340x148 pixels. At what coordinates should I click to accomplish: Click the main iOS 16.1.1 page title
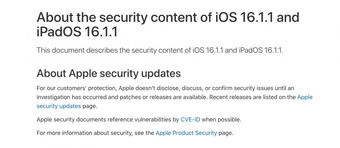tap(168, 25)
